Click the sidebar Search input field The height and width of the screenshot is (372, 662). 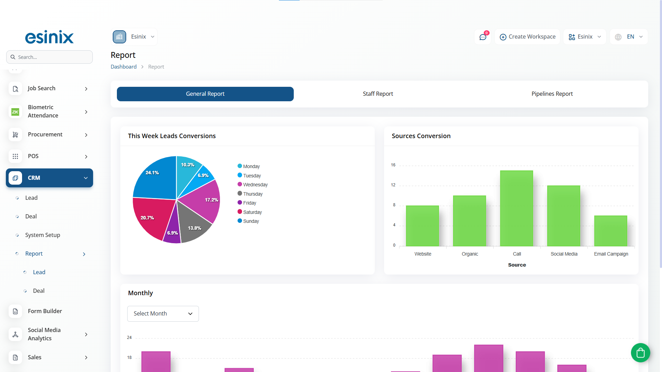tap(49, 57)
